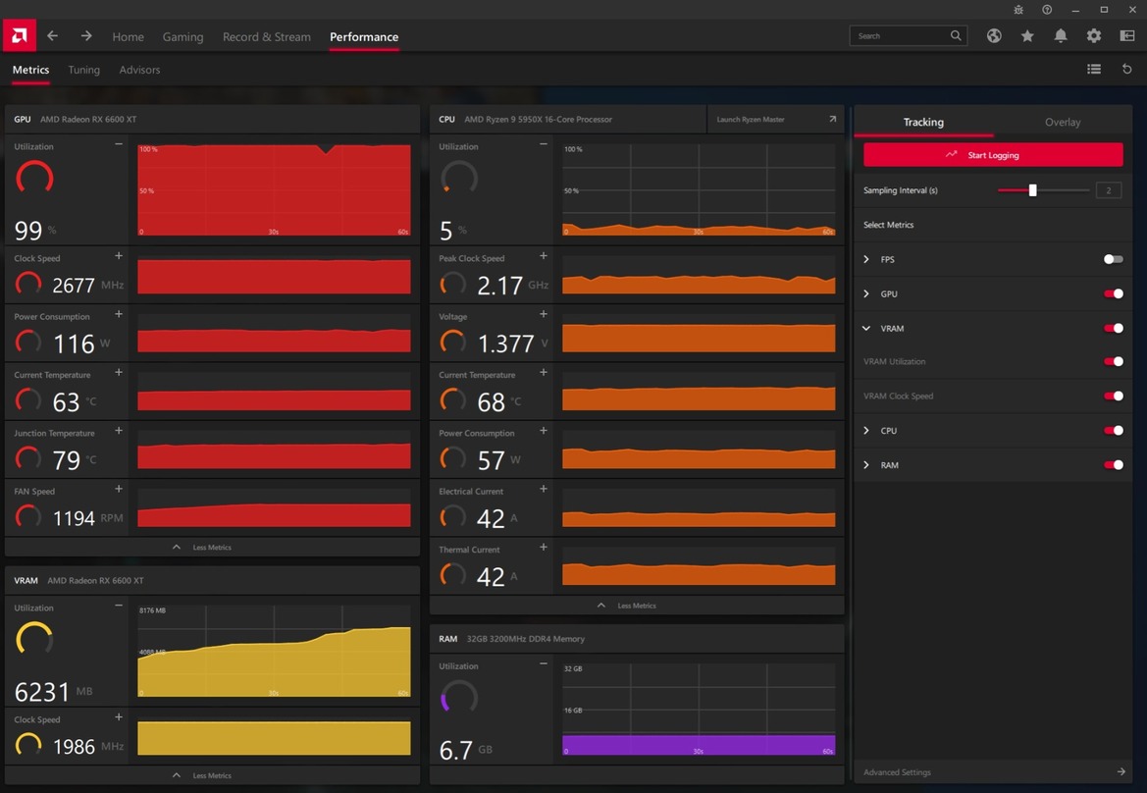Disable GPU tracking toggle
The width and height of the screenshot is (1147, 793).
pos(1114,293)
